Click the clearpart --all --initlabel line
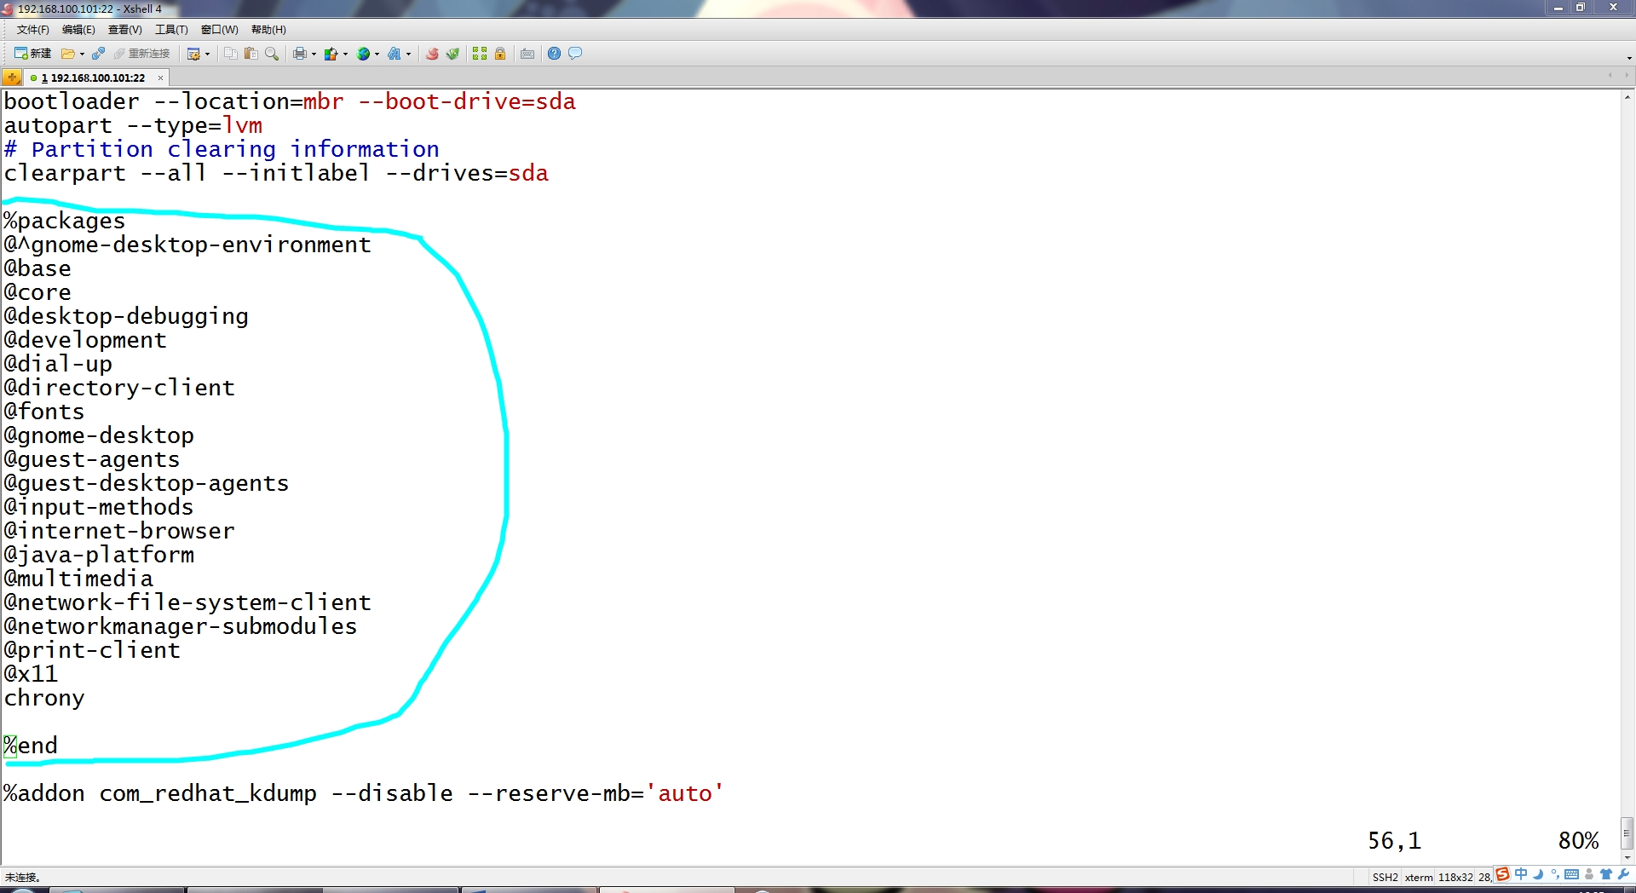 click(276, 173)
